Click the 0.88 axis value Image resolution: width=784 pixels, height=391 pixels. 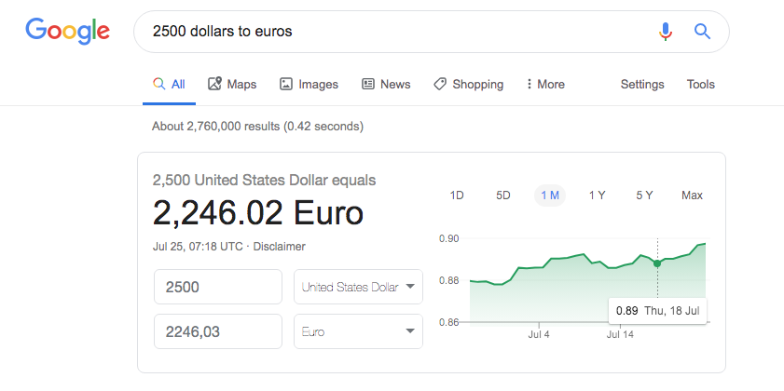click(x=449, y=280)
